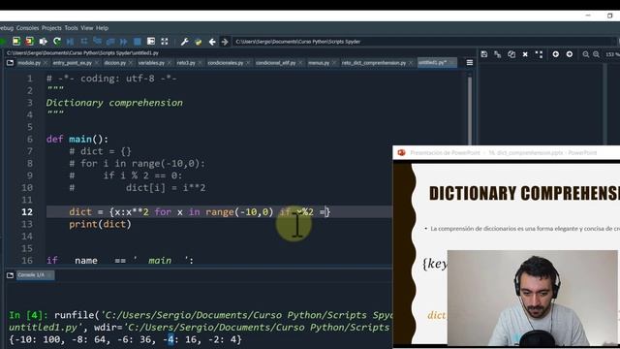The width and height of the screenshot is (620, 349).
Task: Copy plot to clipboard
Action: tap(511, 54)
